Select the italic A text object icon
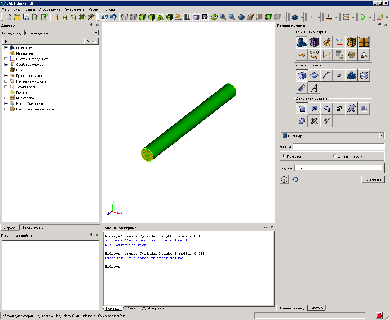Screen dimensions: 389x320 coord(314,88)
